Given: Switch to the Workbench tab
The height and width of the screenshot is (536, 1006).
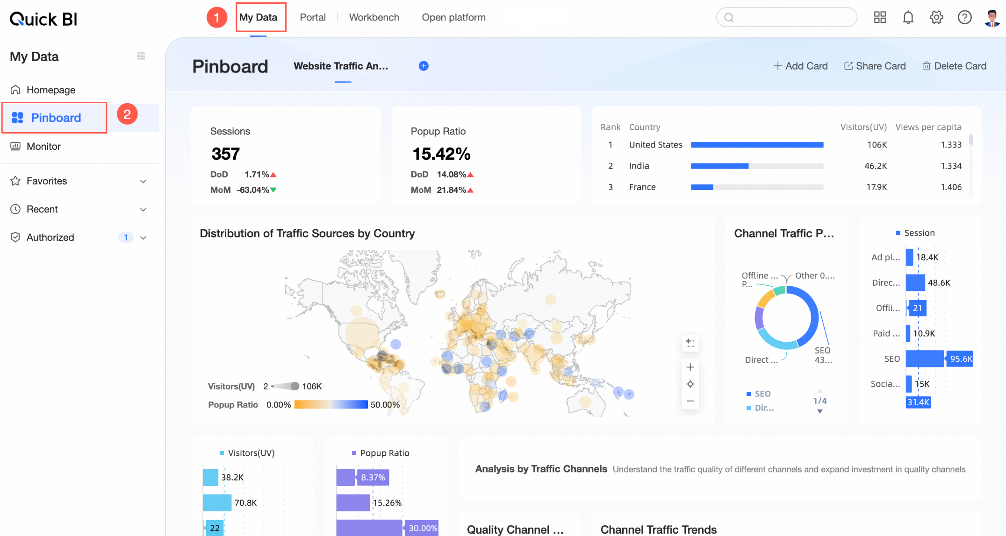Looking at the screenshot, I should [x=374, y=17].
